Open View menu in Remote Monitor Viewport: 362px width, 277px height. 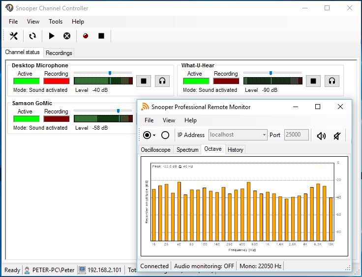click(x=169, y=120)
